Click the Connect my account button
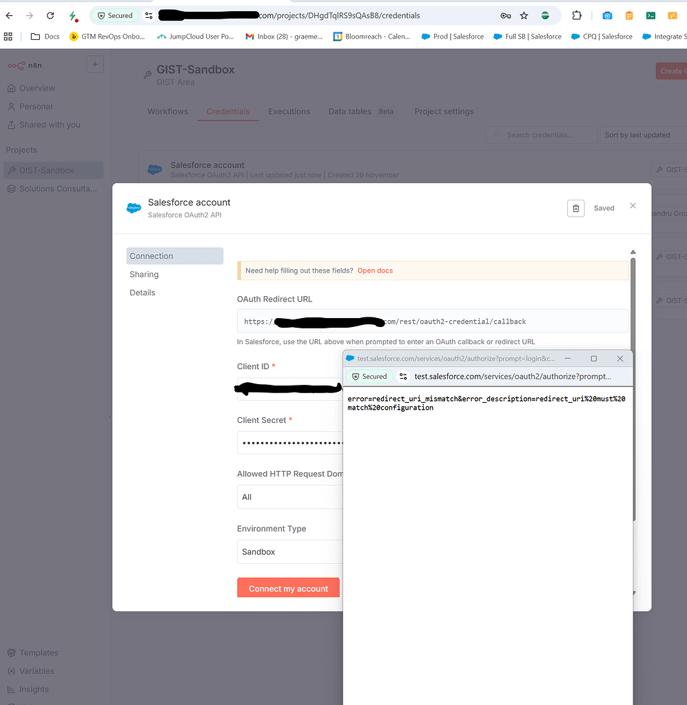Viewport: 687px width, 705px height. pyautogui.click(x=288, y=587)
